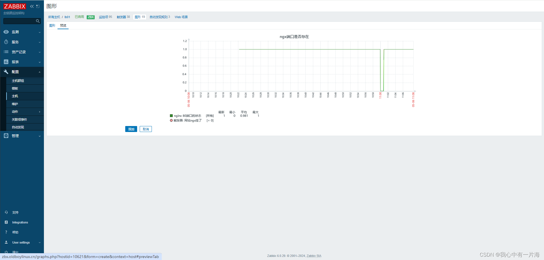
Task: Click the 平均 value 0.981
Action: (x=244, y=116)
